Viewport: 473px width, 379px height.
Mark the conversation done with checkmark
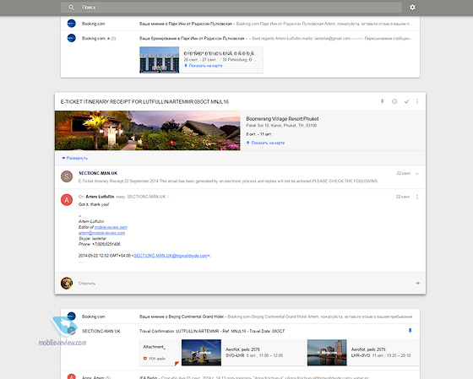coord(406,101)
